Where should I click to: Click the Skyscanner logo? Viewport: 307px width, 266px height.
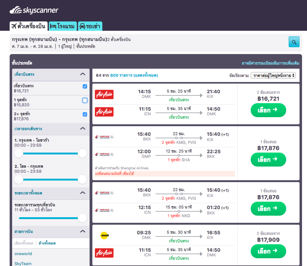pos(34,11)
